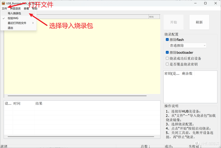The height and width of the screenshot is (148, 221).
Task: Minimize the USB Burning Tool window
Action: [195, 3]
